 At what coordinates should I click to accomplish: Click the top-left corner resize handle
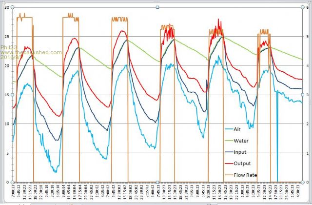click(13, 7)
